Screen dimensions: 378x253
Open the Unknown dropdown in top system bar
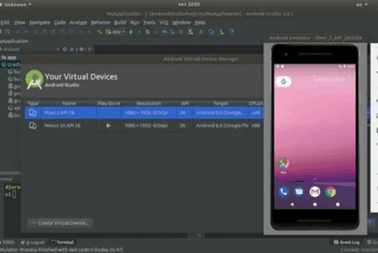point(16,4)
